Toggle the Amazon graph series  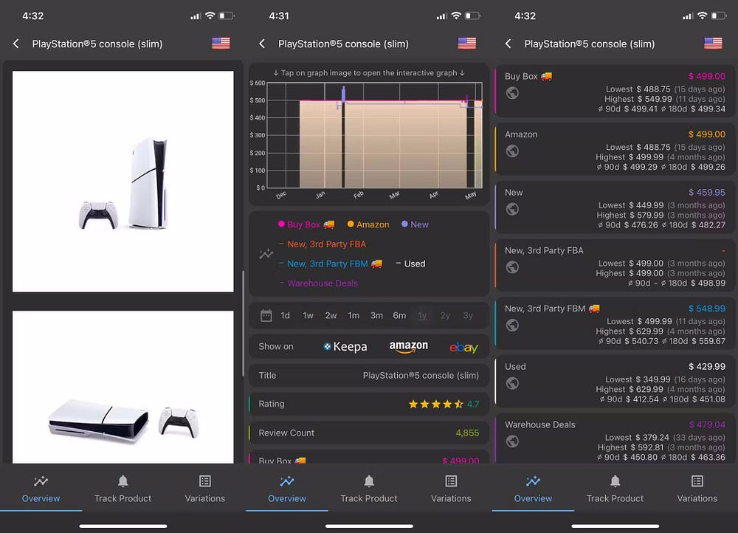tap(368, 224)
